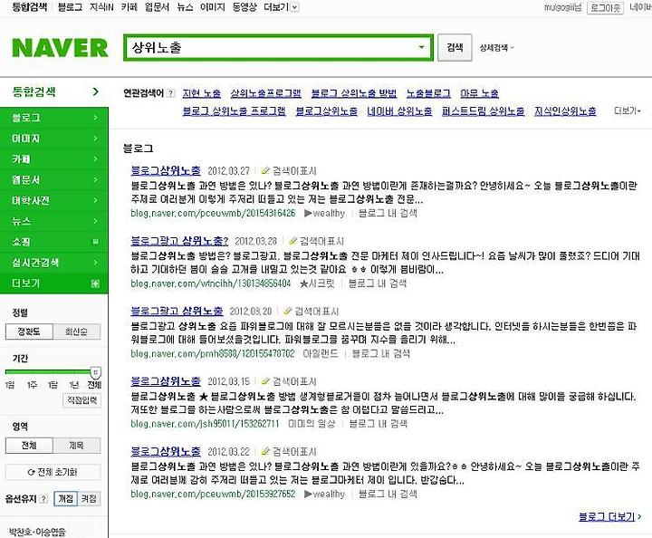Click the search input field containing 상위노출
The height and width of the screenshot is (538, 652).
278,47
